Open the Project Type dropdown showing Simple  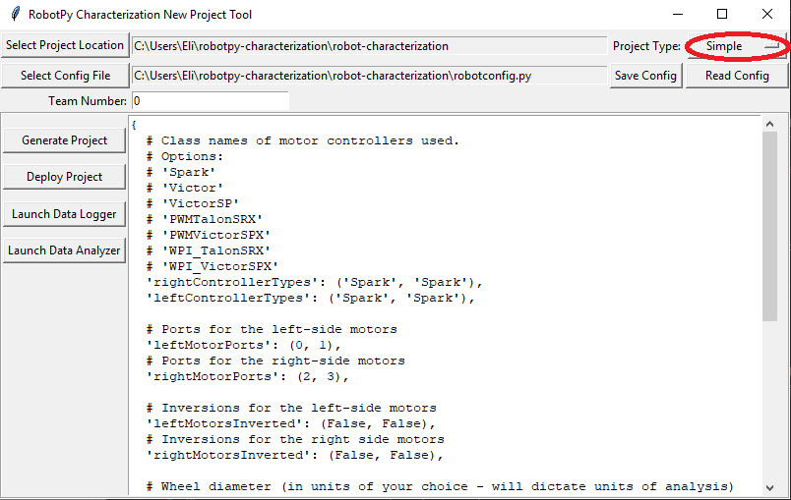click(x=737, y=46)
